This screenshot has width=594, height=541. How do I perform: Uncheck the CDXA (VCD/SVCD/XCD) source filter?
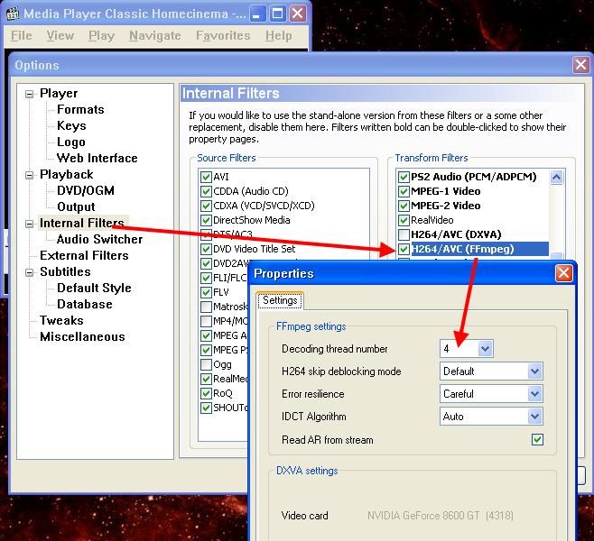tap(206, 206)
